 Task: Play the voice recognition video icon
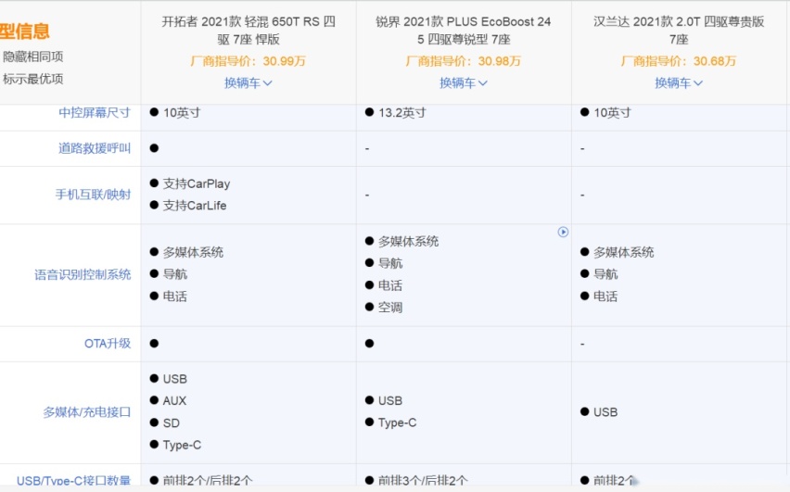point(563,232)
